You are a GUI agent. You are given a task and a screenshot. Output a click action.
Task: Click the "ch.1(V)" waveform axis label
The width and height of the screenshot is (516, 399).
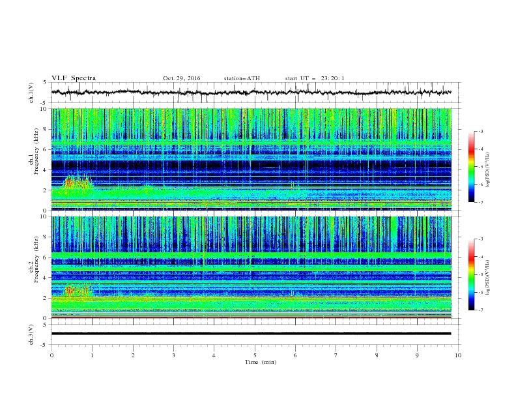(x=31, y=93)
